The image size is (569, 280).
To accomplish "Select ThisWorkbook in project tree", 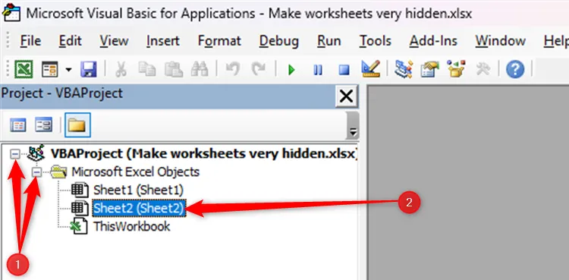I will pyautogui.click(x=132, y=227).
